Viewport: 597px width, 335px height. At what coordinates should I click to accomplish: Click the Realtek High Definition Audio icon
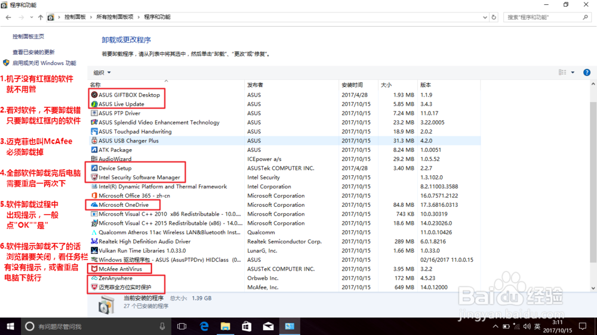point(94,241)
